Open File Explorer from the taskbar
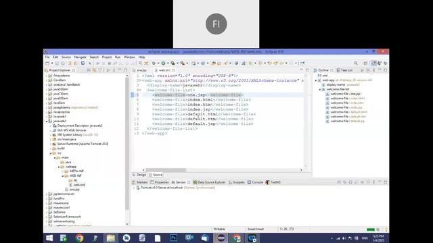The height and width of the screenshot is (243, 433). pyautogui.click(x=111, y=238)
